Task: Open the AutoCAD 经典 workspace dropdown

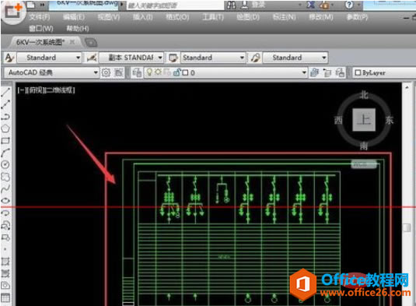Action: click(52, 72)
